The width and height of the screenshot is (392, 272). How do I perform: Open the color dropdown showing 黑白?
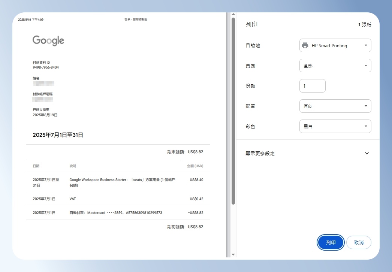[335, 127]
